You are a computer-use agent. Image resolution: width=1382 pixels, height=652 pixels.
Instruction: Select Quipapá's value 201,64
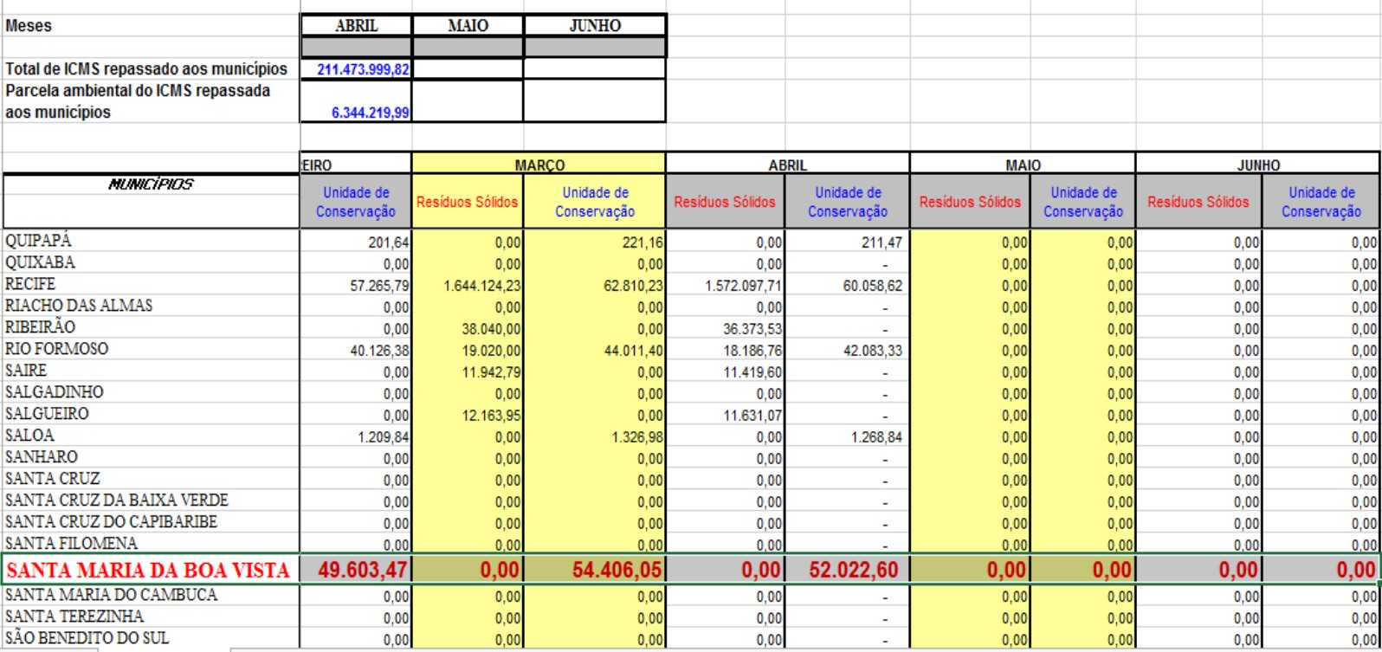(388, 243)
